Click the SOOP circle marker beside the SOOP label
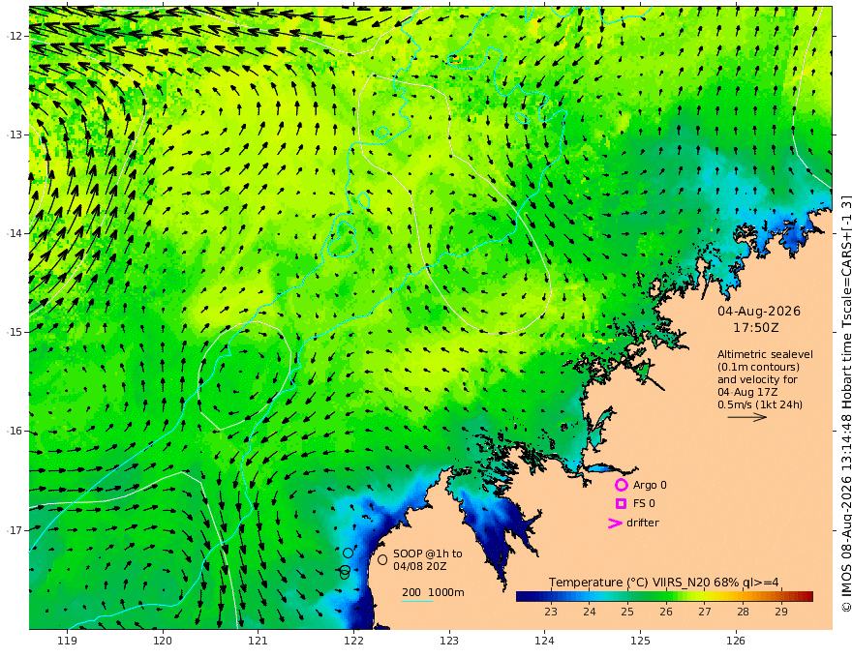This screenshot has width=852, height=658. pyautogui.click(x=382, y=559)
